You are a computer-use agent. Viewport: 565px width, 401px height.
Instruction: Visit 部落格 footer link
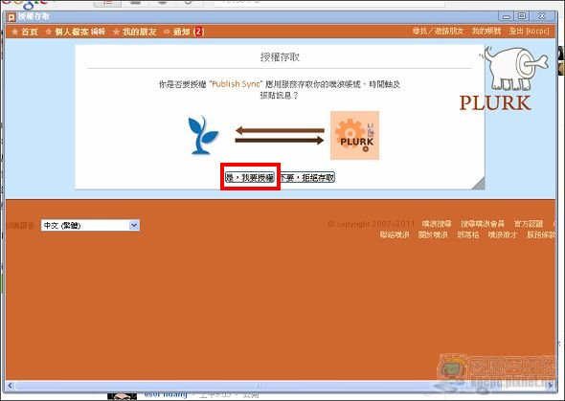point(468,235)
